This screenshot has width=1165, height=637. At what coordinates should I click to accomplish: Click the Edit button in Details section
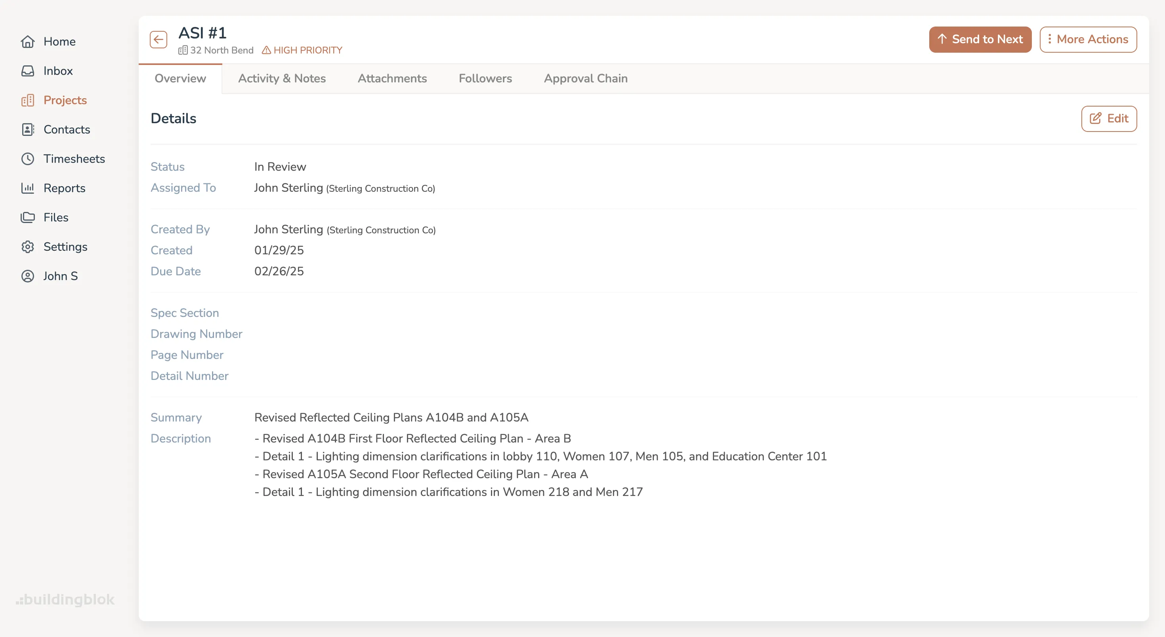point(1108,118)
